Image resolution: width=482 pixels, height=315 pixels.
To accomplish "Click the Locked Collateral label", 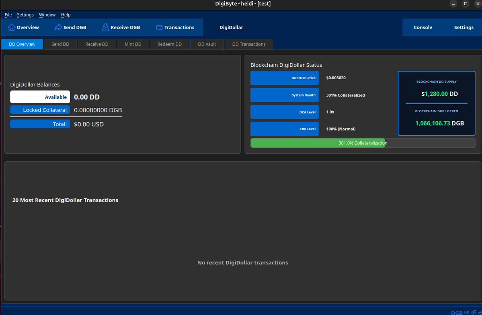I will point(40,110).
